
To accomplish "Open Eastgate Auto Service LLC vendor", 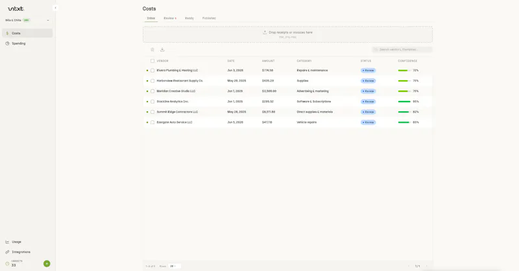I will (175, 122).
